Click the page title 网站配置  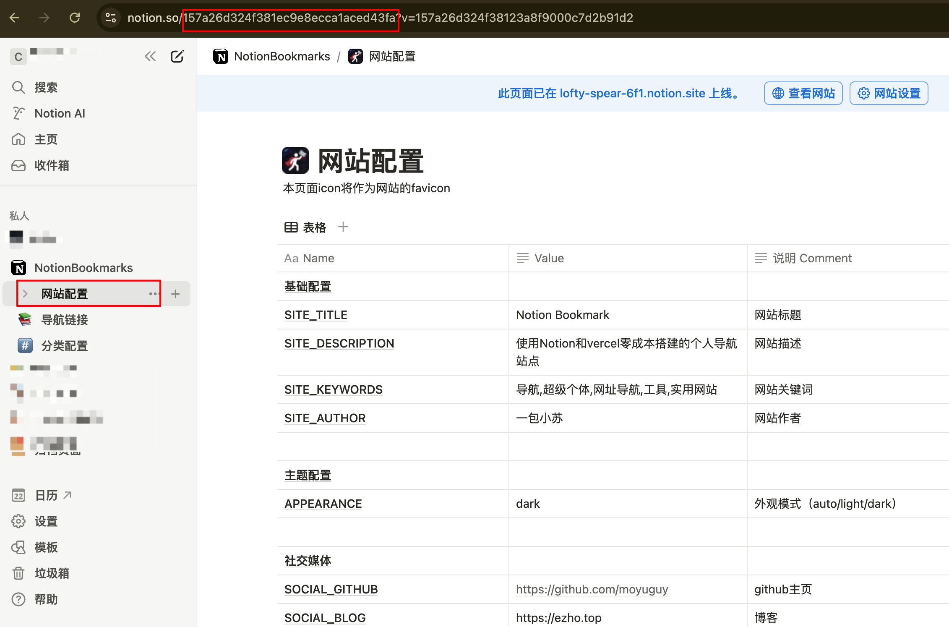tap(371, 161)
